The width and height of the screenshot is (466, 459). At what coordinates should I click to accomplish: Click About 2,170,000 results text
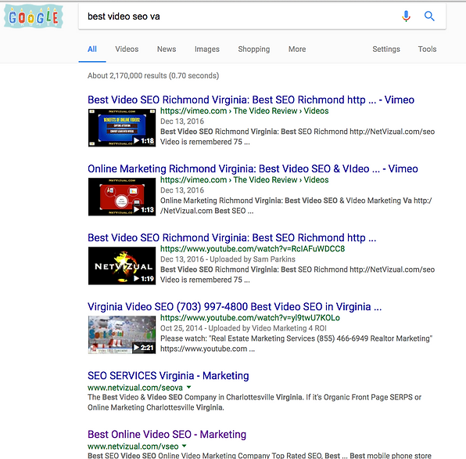(x=153, y=76)
